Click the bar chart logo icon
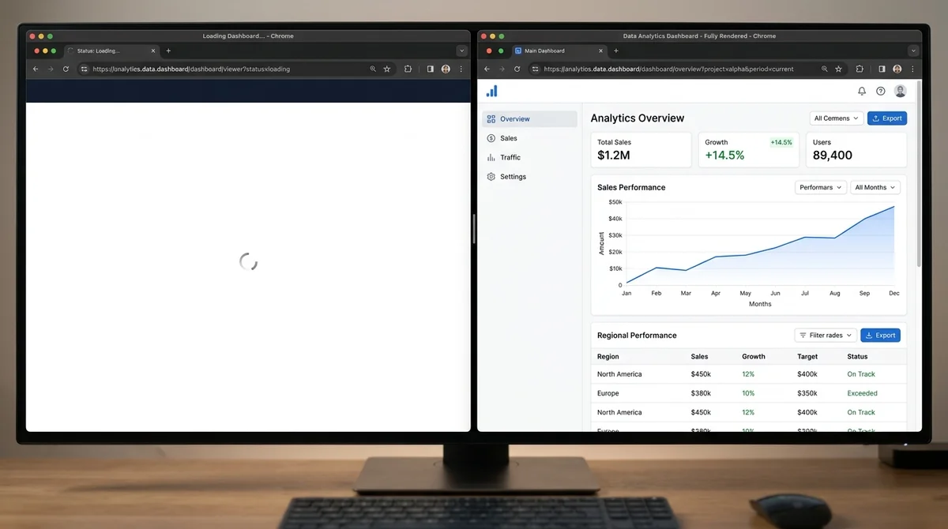This screenshot has height=529, width=948. (492, 92)
